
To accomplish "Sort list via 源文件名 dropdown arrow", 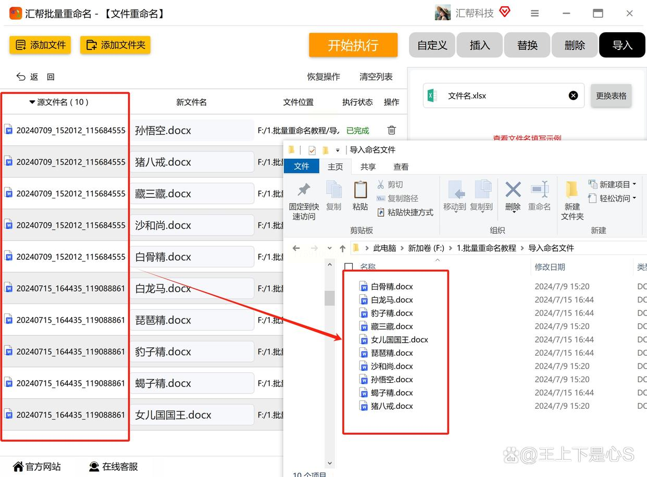I will pyautogui.click(x=32, y=103).
